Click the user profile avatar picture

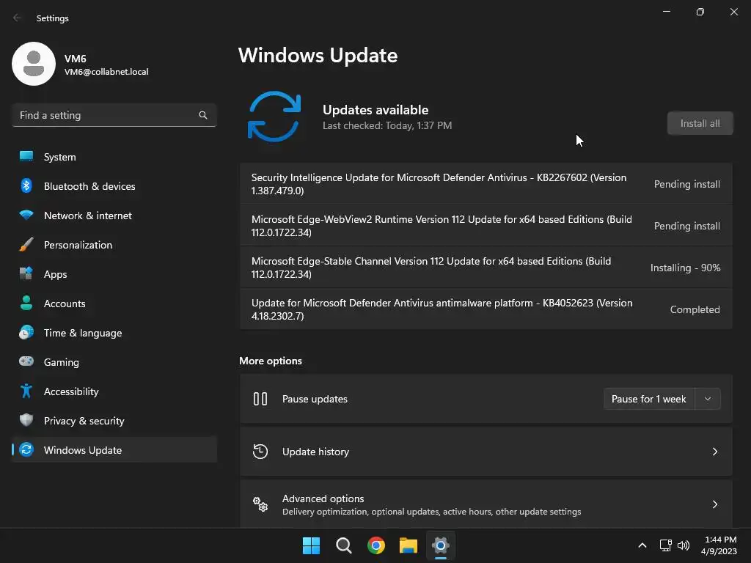[34, 64]
